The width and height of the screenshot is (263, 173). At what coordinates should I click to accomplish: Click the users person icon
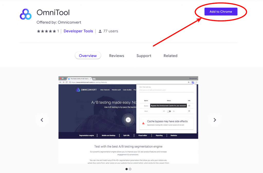pos(100,31)
